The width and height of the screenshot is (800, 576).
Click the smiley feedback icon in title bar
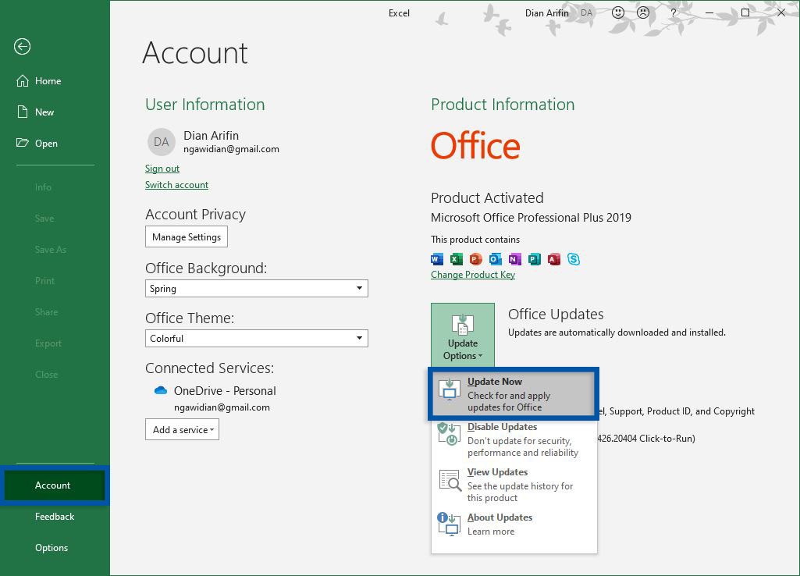tap(617, 12)
